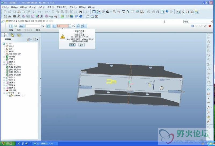Viewport: 215px width, 146px height.
Task: Open the 分析 (Analysis) menu
Action: coord(42,7)
